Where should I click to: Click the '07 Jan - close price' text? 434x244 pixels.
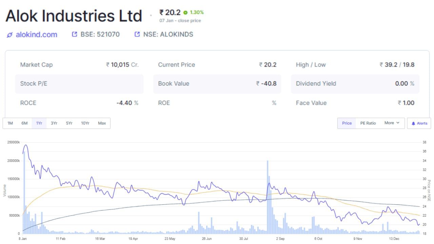point(180,21)
